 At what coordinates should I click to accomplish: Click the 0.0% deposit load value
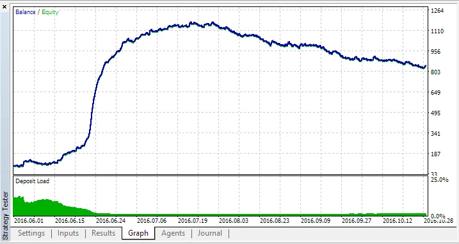point(438,216)
